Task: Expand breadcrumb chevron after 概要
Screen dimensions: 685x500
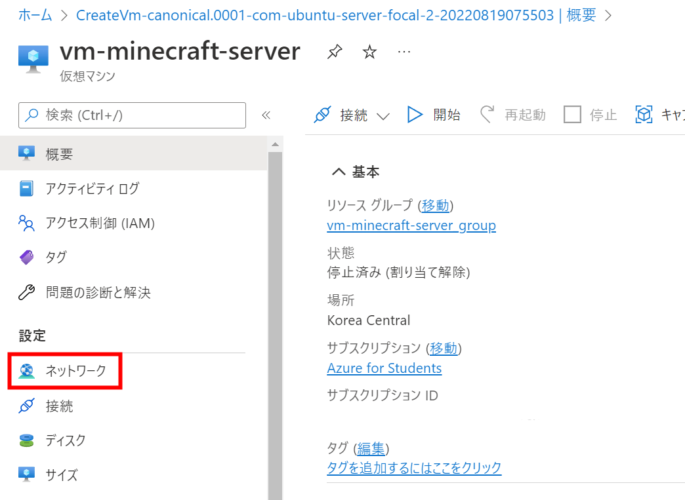Action: (x=608, y=16)
